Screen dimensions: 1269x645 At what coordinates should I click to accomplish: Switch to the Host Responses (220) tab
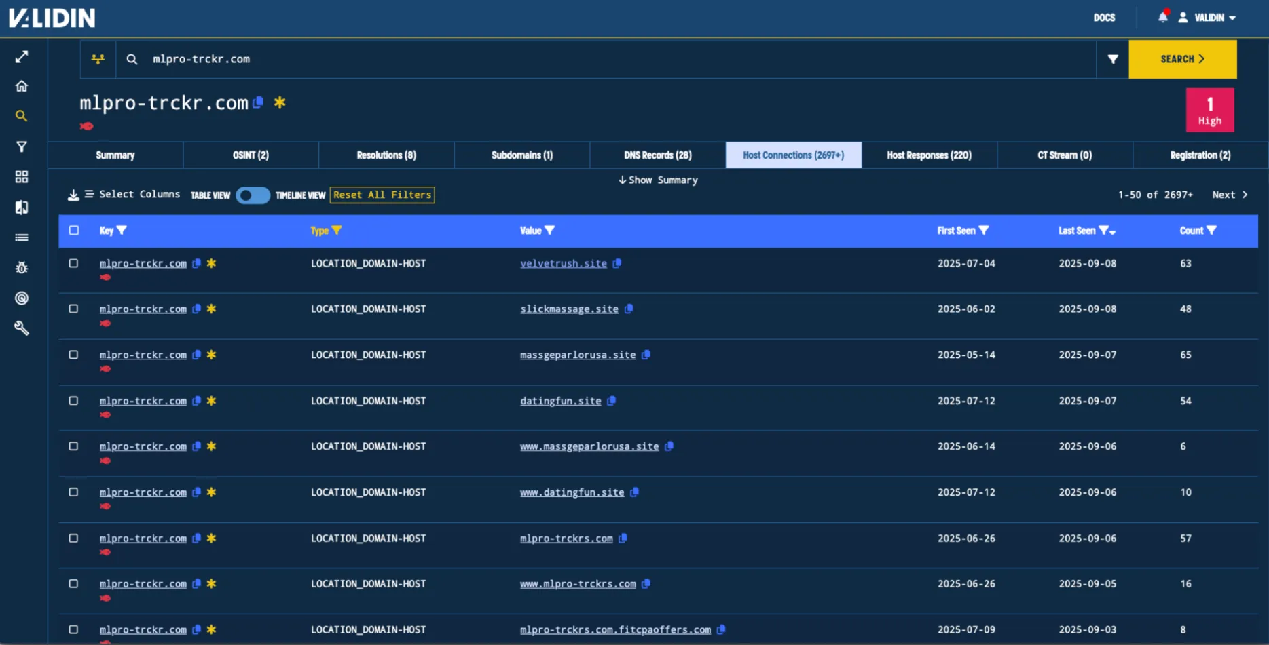[929, 155]
